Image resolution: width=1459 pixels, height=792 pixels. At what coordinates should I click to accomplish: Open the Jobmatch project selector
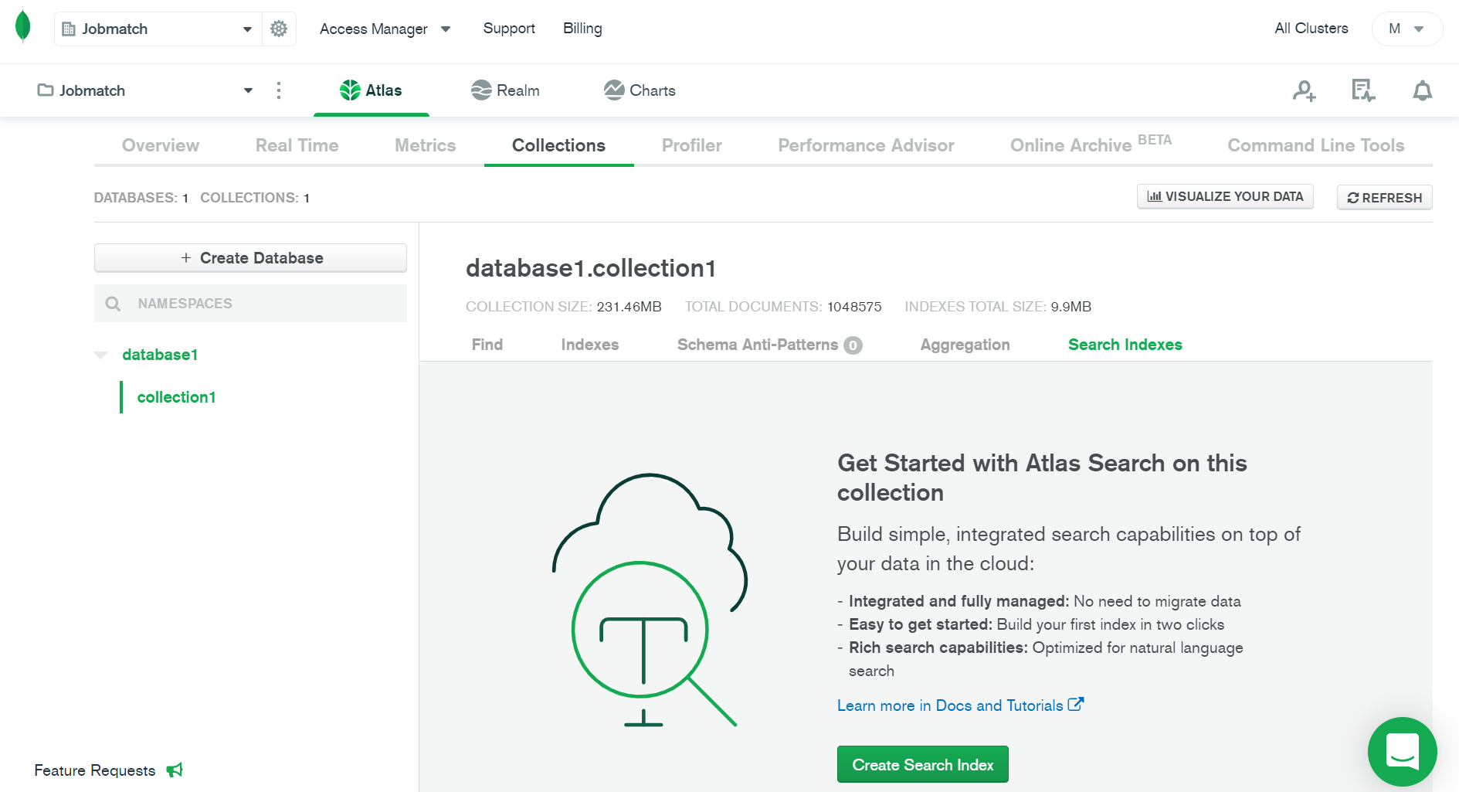tap(145, 90)
